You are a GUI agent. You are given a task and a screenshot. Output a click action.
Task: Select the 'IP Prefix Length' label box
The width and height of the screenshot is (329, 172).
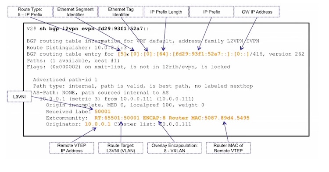pos(166,12)
